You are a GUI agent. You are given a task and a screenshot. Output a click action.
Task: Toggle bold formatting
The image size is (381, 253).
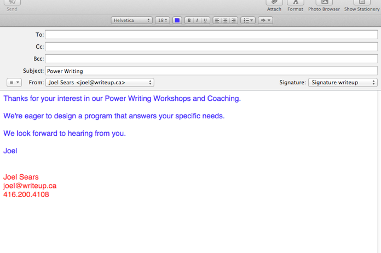click(189, 20)
